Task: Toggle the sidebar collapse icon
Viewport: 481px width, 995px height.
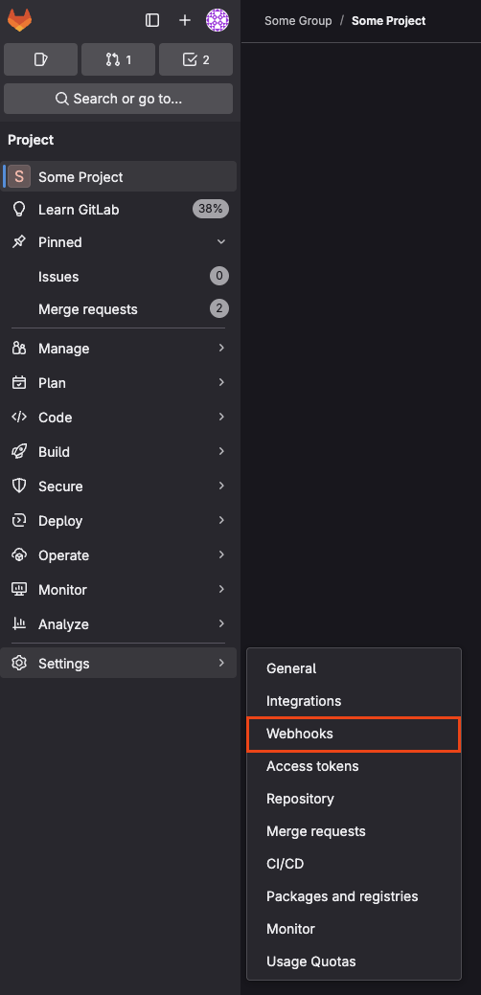Action: [152, 20]
